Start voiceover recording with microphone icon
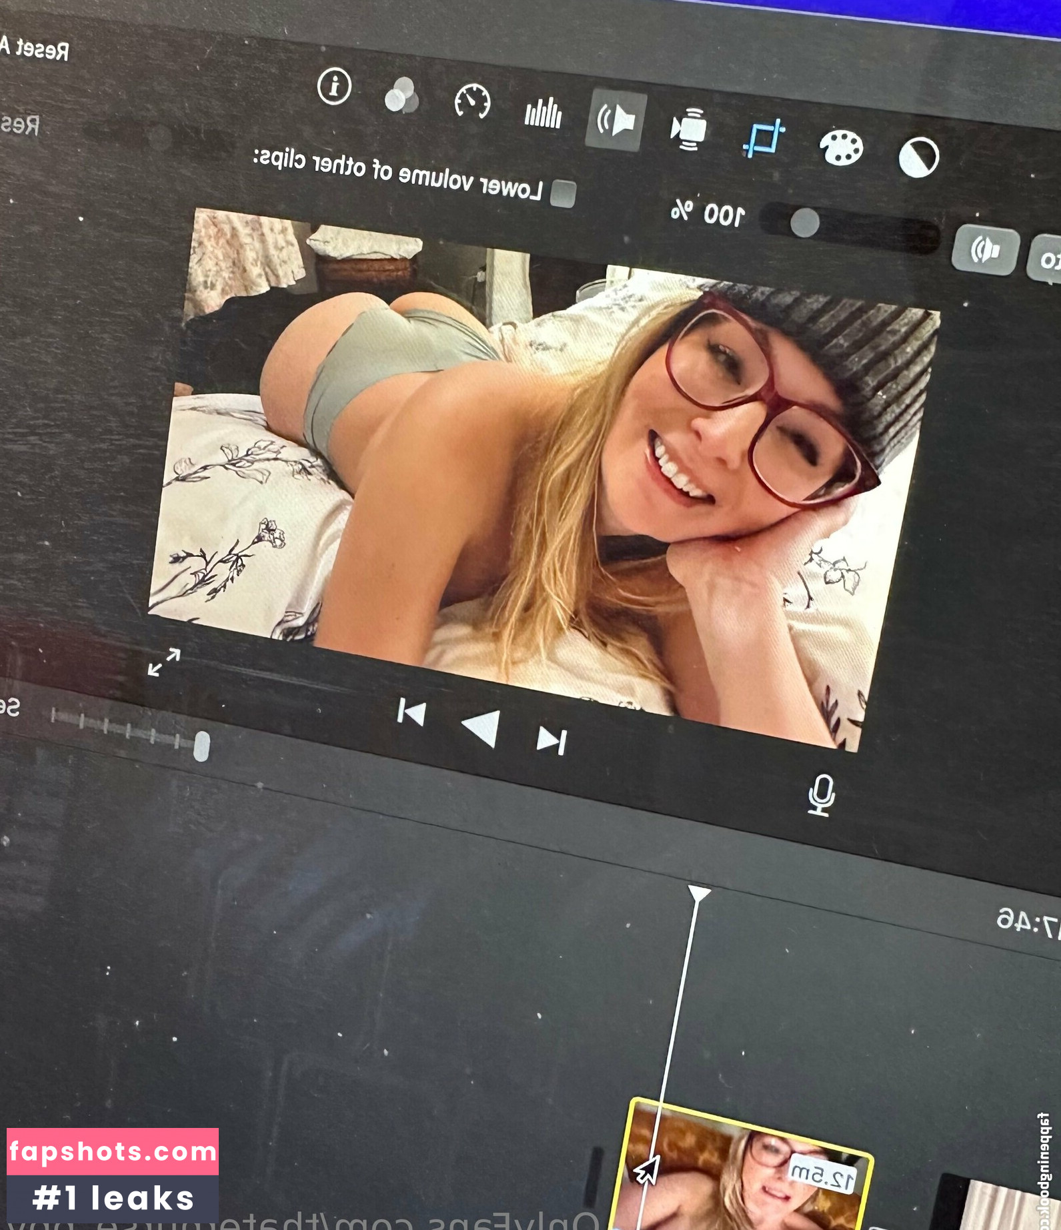The image size is (1061, 1230). [821, 795]
